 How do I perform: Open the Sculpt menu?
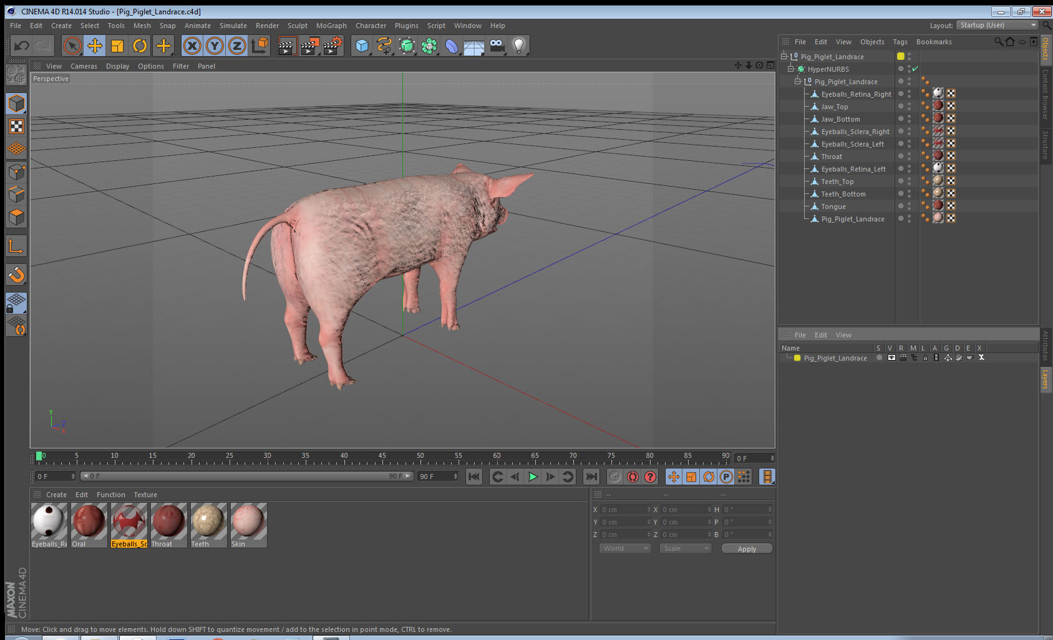(x=297, y=26)
